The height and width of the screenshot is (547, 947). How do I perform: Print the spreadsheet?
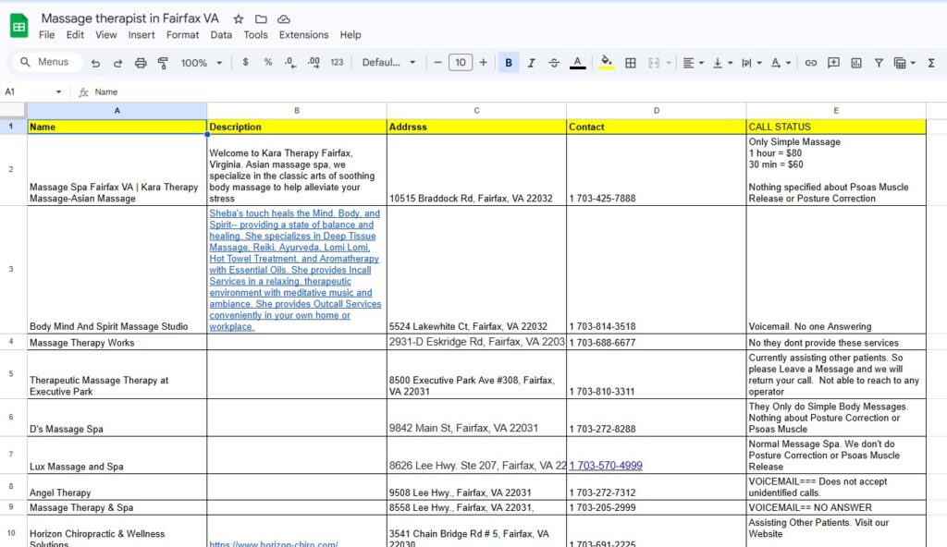(x=141, y=63)
